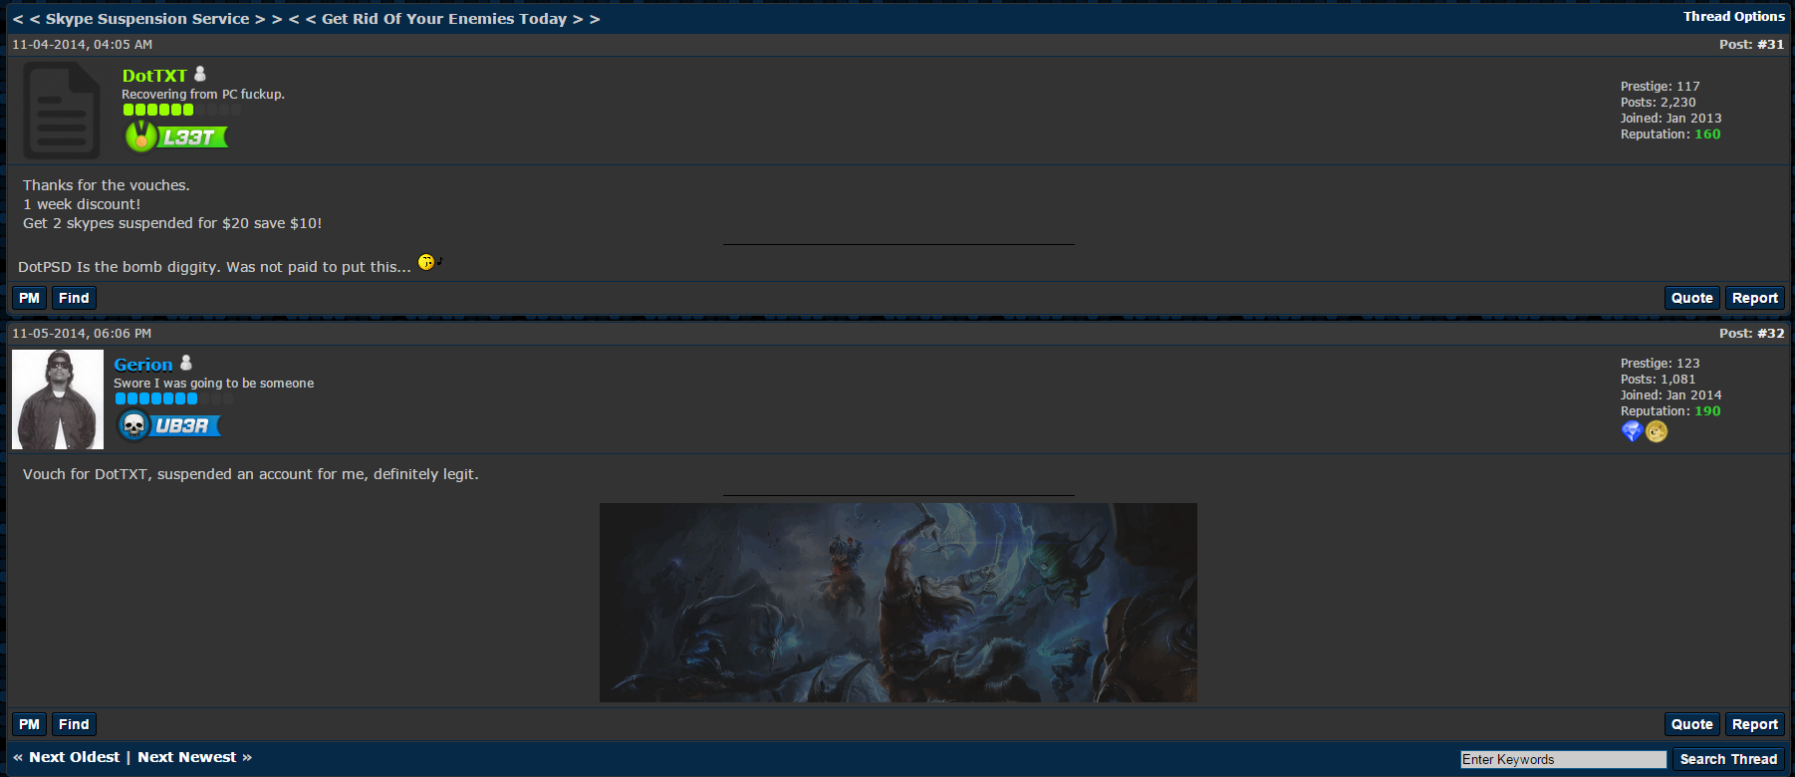Click DotTXT's 'Prestige: 117' stat
Screen dimensions: 1795x777
[x=1660, y=87]
